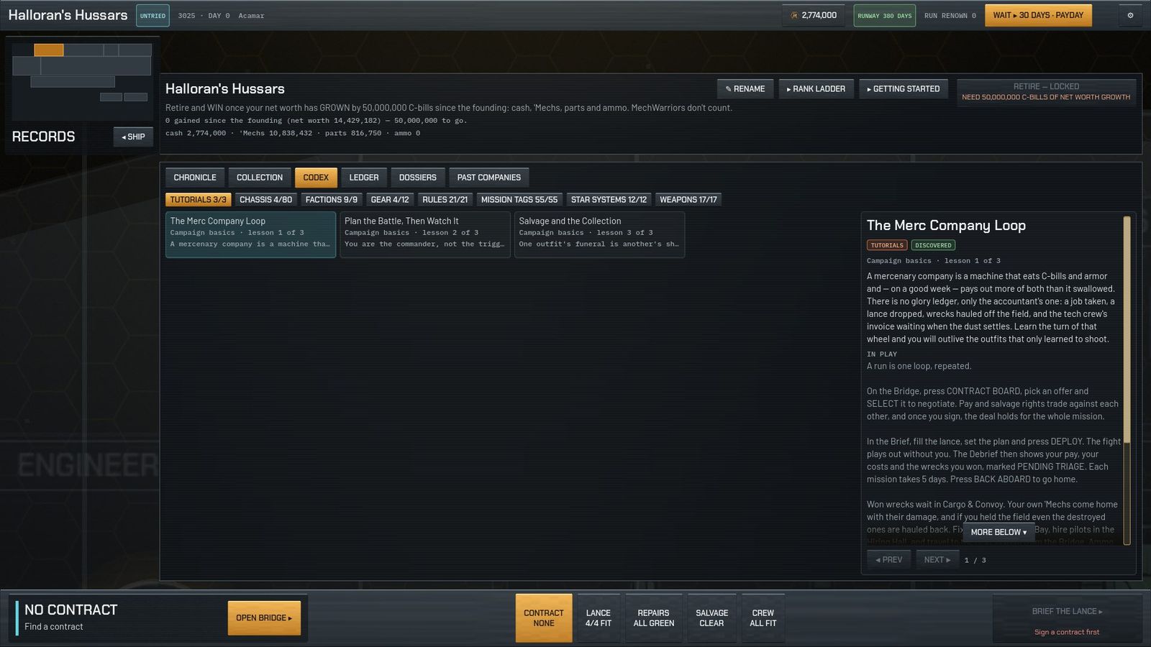
Task: Click the DISCOVERED tag in detail panel
Action: click(933, 245)
